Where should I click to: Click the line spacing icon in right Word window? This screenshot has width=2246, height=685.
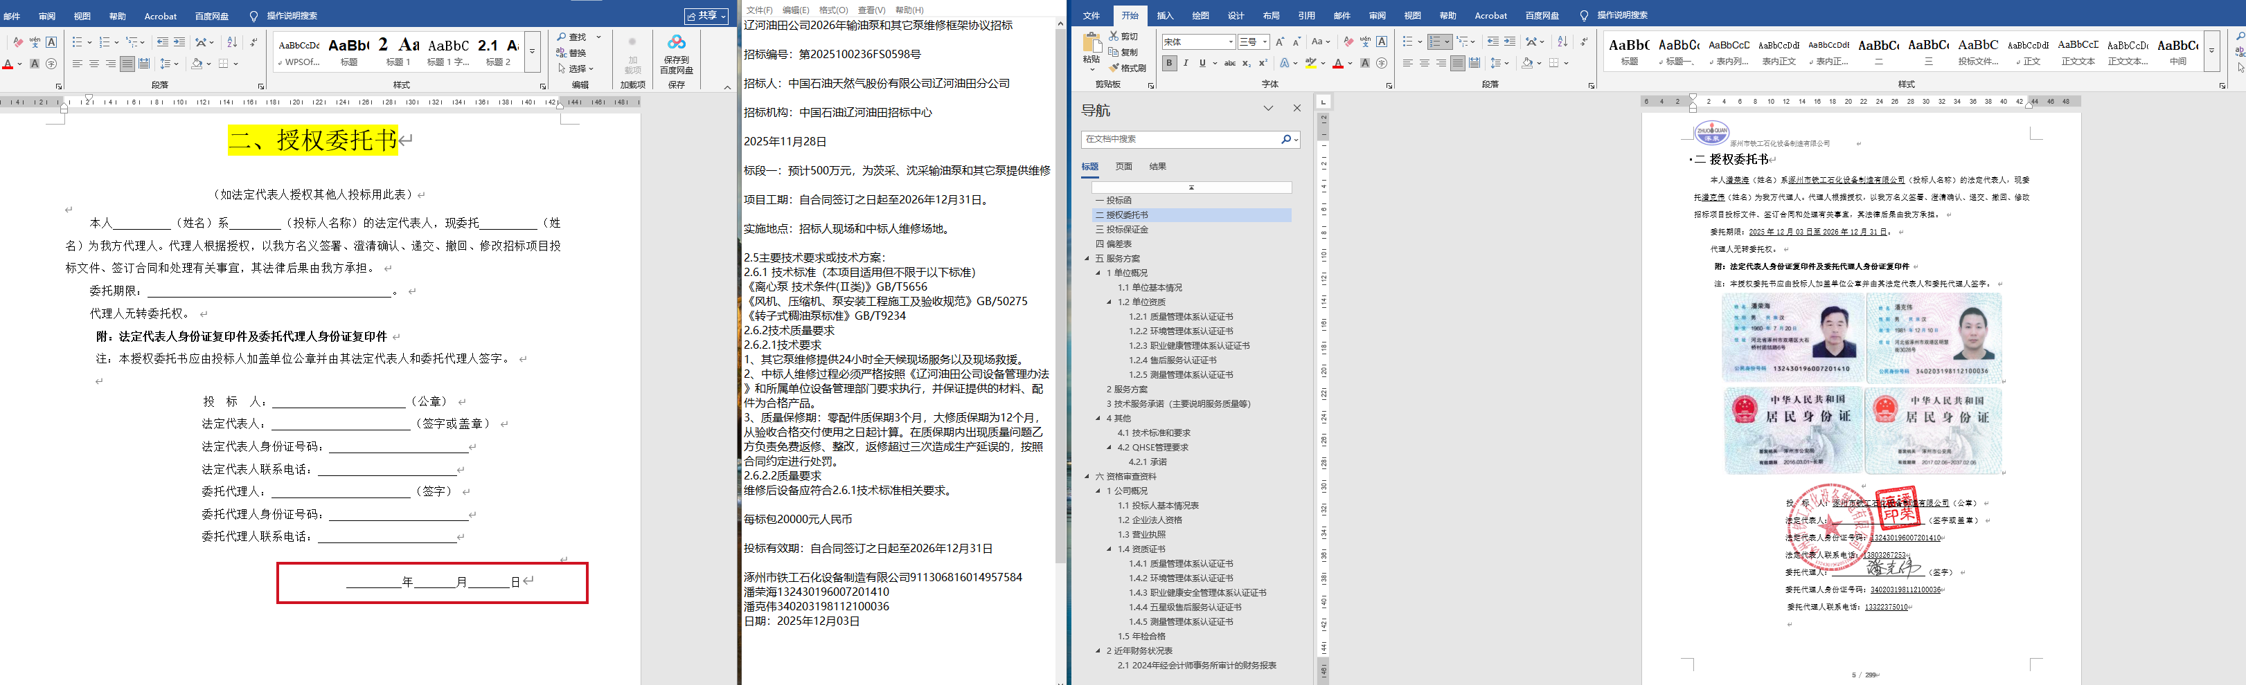pos(1496,64)
